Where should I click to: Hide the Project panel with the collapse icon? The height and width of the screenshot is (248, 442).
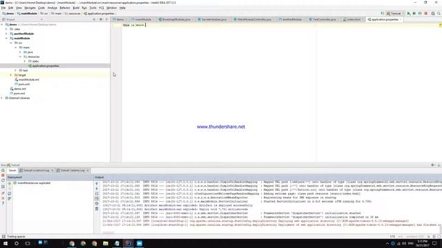tap(107, 19)
